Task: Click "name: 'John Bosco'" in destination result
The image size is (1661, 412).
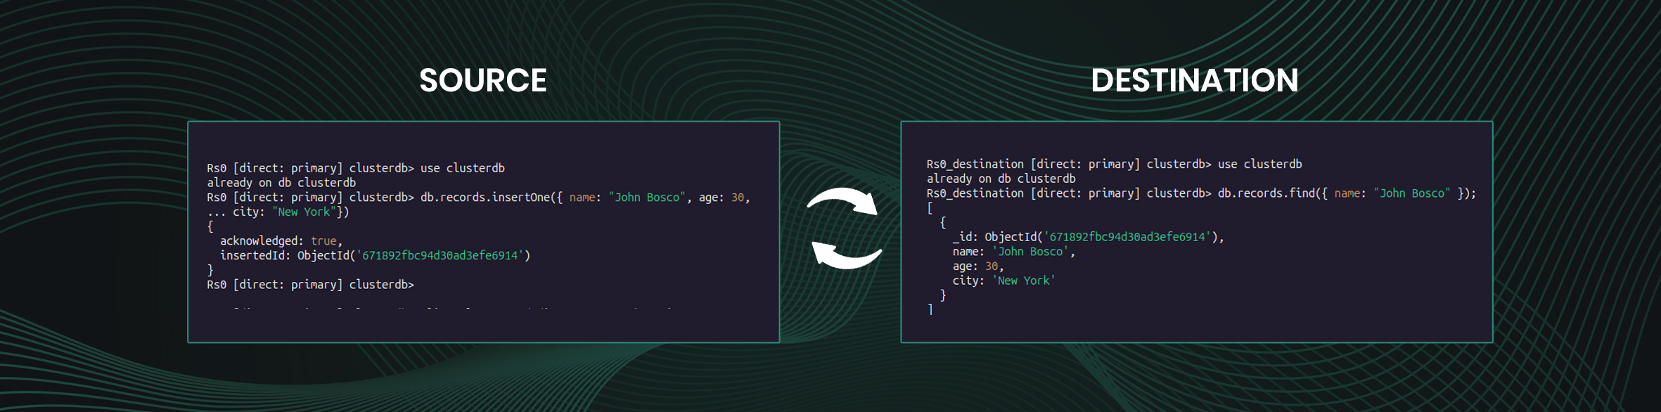Action: click(1014, 252)
